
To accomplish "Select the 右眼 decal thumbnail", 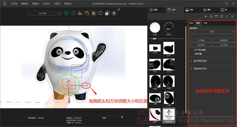I will coord(155,98).
